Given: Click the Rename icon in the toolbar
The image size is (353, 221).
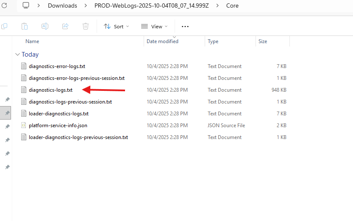Looking at the screenshot, I should (x=44, y=26).
